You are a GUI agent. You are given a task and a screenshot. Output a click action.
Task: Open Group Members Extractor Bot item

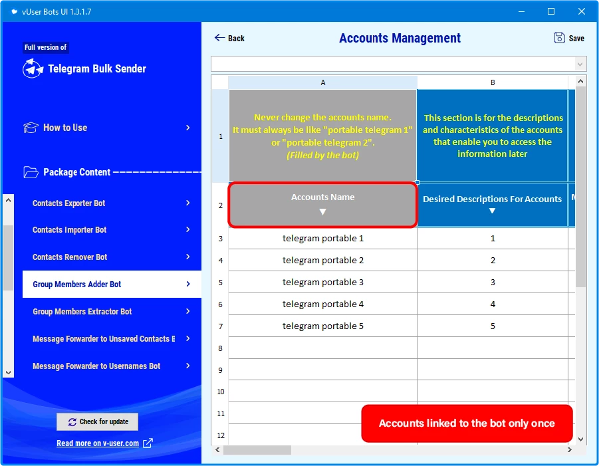pyautogui.click(x=112, y=311)
